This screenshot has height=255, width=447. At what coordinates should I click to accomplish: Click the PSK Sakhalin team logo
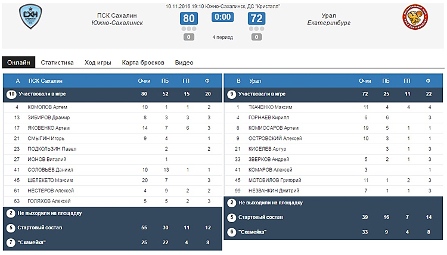pyautogui.click(x=30, y=16)
